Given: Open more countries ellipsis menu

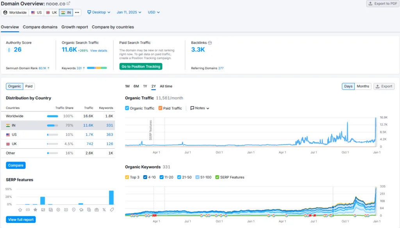Looking at the screenshot, I should 77,13.
